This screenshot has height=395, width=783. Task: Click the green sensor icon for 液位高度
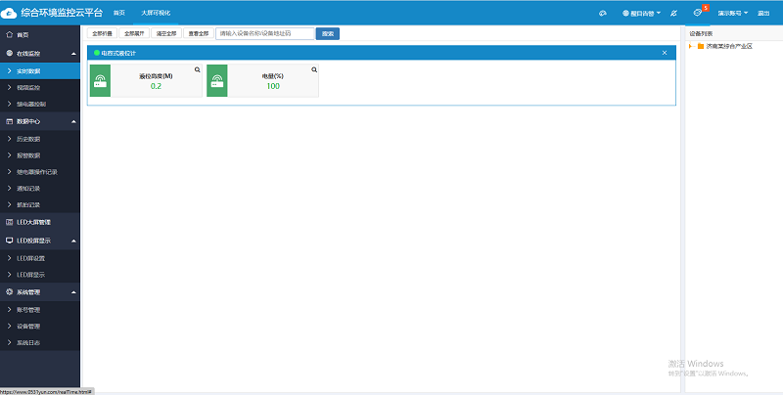99,81
